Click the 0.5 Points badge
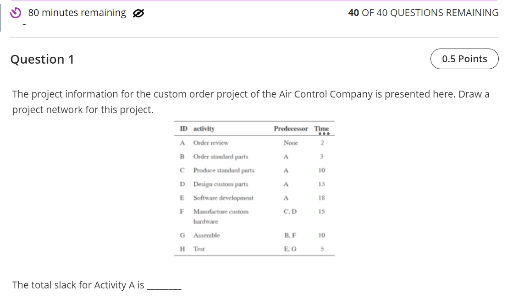Screen dimensions: 513x304 tap(464, 59)
